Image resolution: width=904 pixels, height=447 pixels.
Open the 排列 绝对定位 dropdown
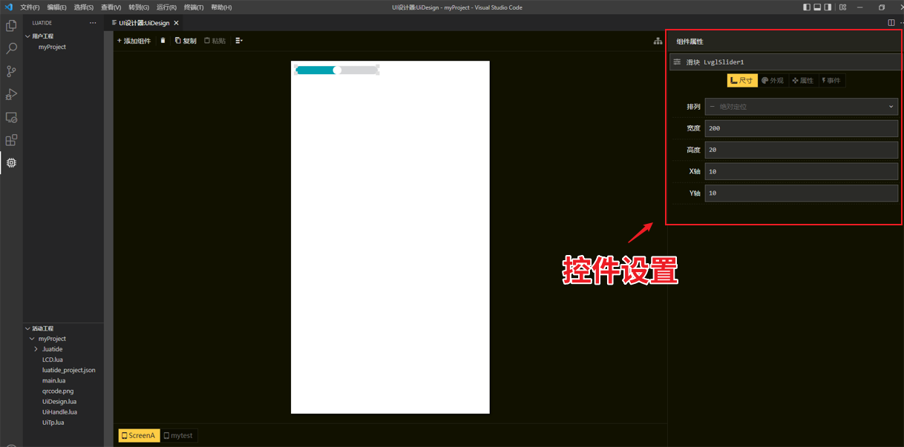pos(801,106)
